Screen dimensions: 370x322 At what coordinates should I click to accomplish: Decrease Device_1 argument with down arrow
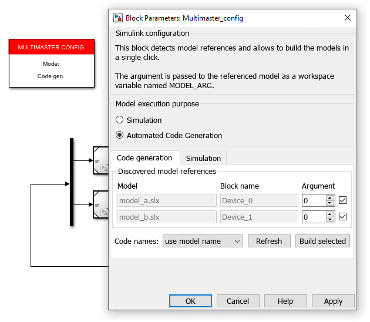pos(330,220)
